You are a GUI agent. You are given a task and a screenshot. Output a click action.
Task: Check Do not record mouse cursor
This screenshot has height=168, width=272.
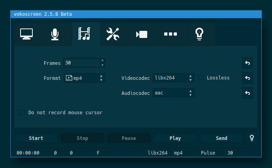pos(23,113)
